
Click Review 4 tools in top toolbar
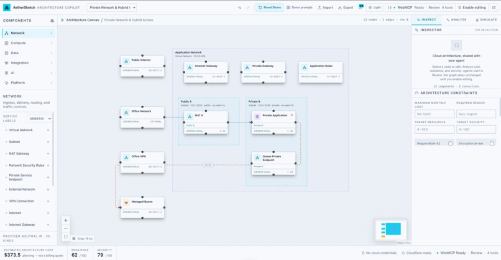(441, 7)
